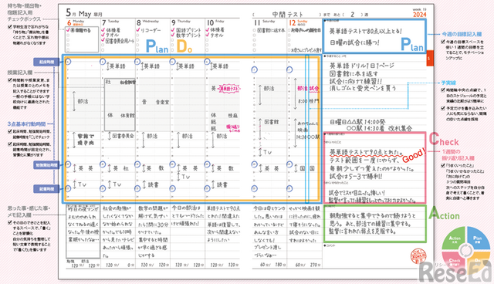Check Friday's study start time circle
The height and width of the screenshot is (284, 494).
[207, 164]
